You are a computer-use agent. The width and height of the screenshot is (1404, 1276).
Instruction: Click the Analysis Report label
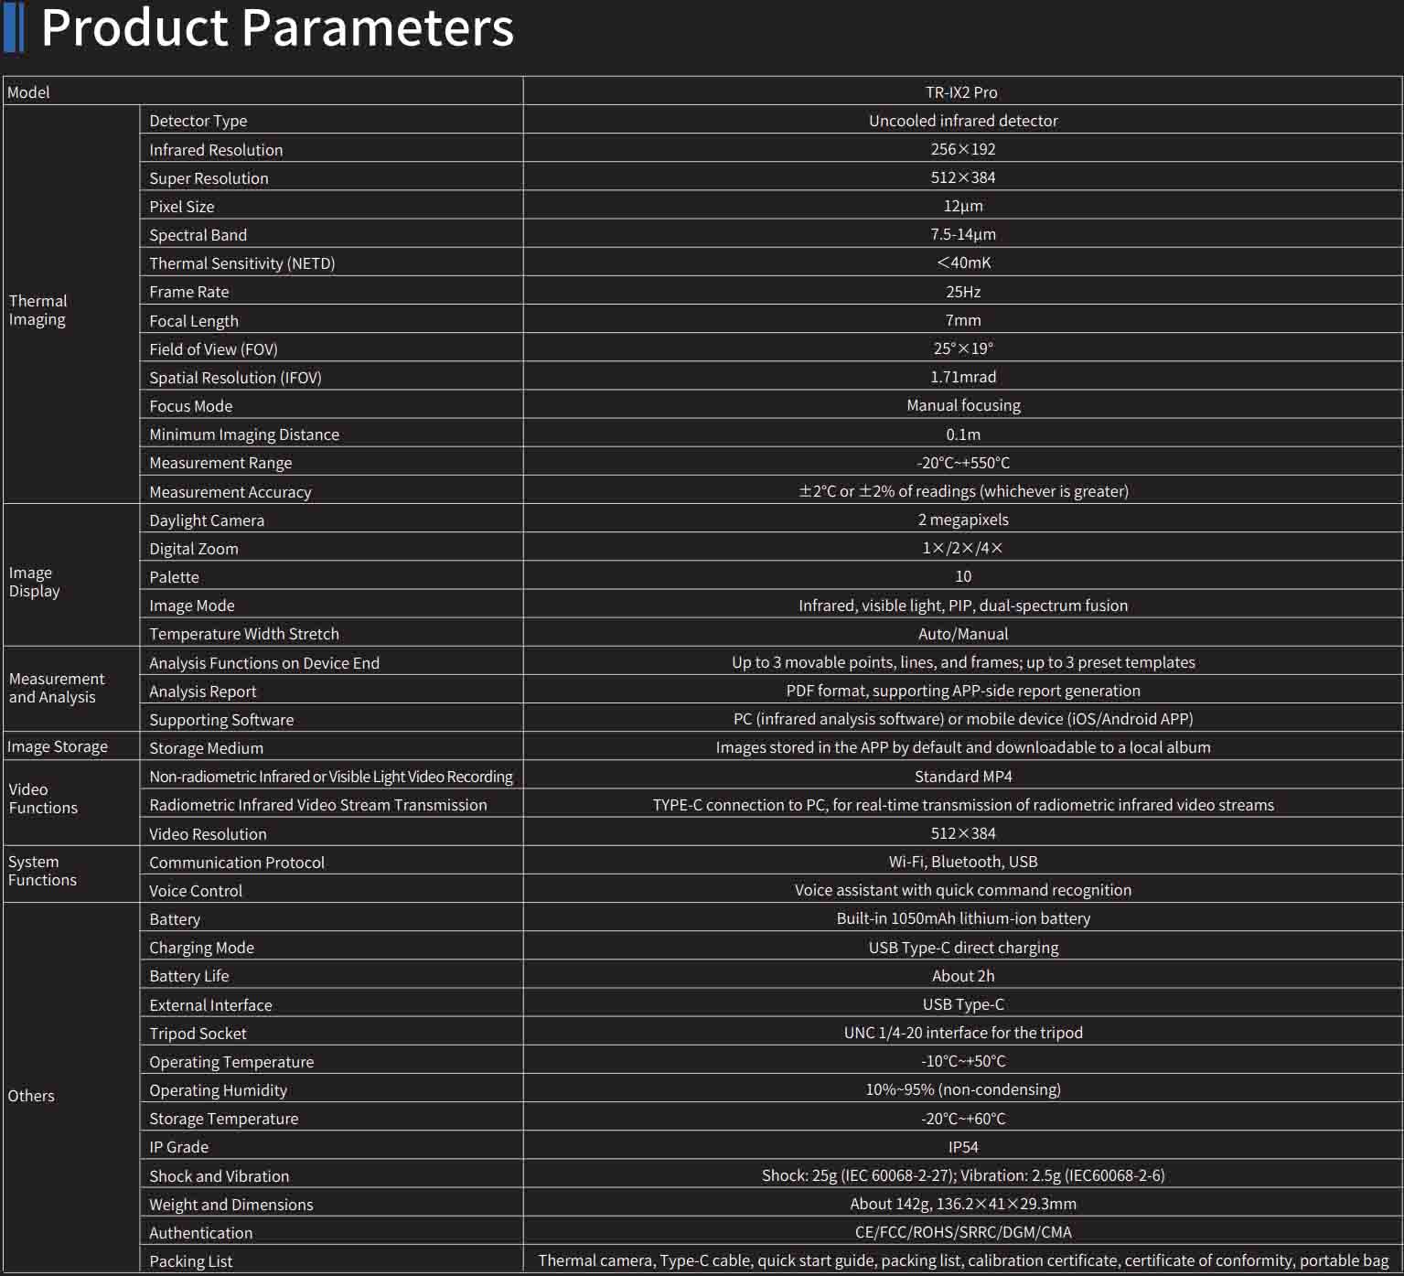click(x=203, y=692)
